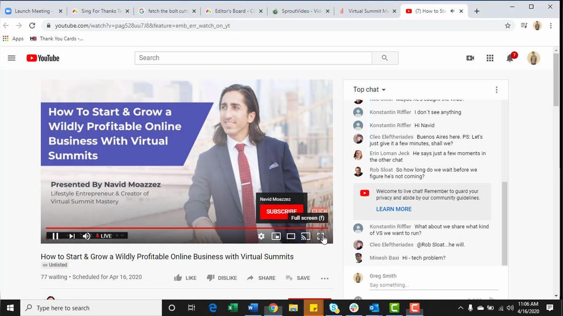Mute the video volume
The image size is (563, 316).
coord(86,236)
